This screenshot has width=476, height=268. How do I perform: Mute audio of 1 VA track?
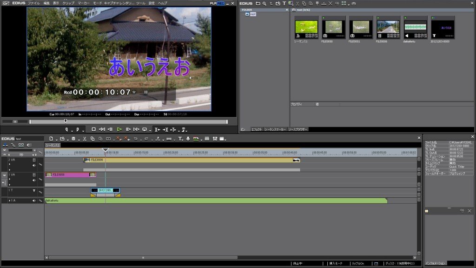click(x=34, y=181)
